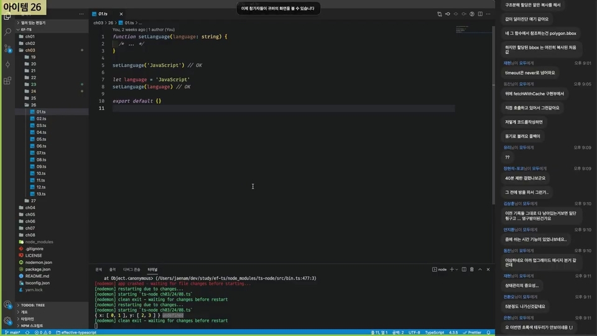Open explorer More Actions ellipsis
Image resolution: width=597 pixels, height=336 pixels.
point(81,14)
